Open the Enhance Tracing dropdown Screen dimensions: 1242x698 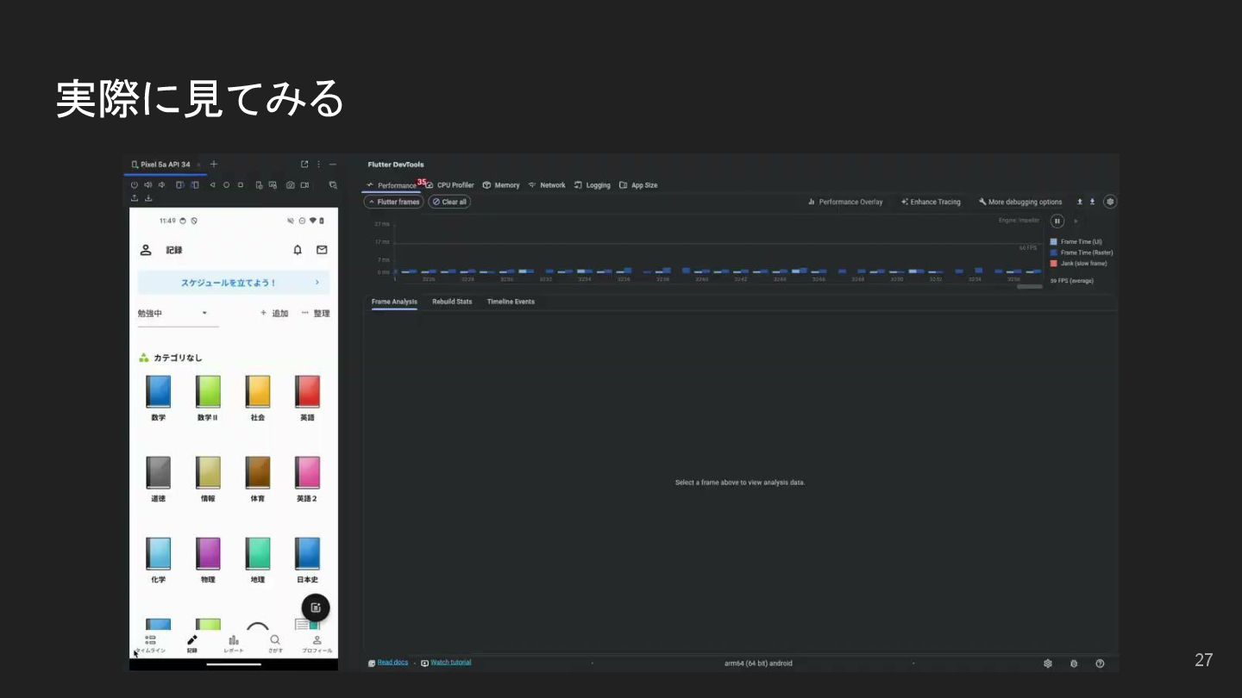coord(931,202)
